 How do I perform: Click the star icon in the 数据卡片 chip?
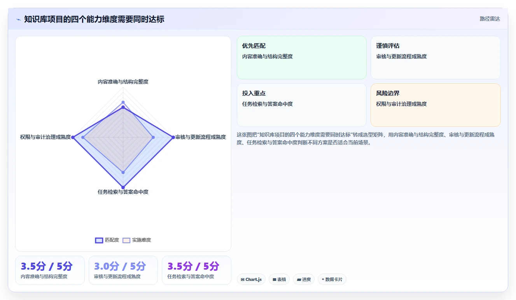pyautogui.click(x=323, y=279)
